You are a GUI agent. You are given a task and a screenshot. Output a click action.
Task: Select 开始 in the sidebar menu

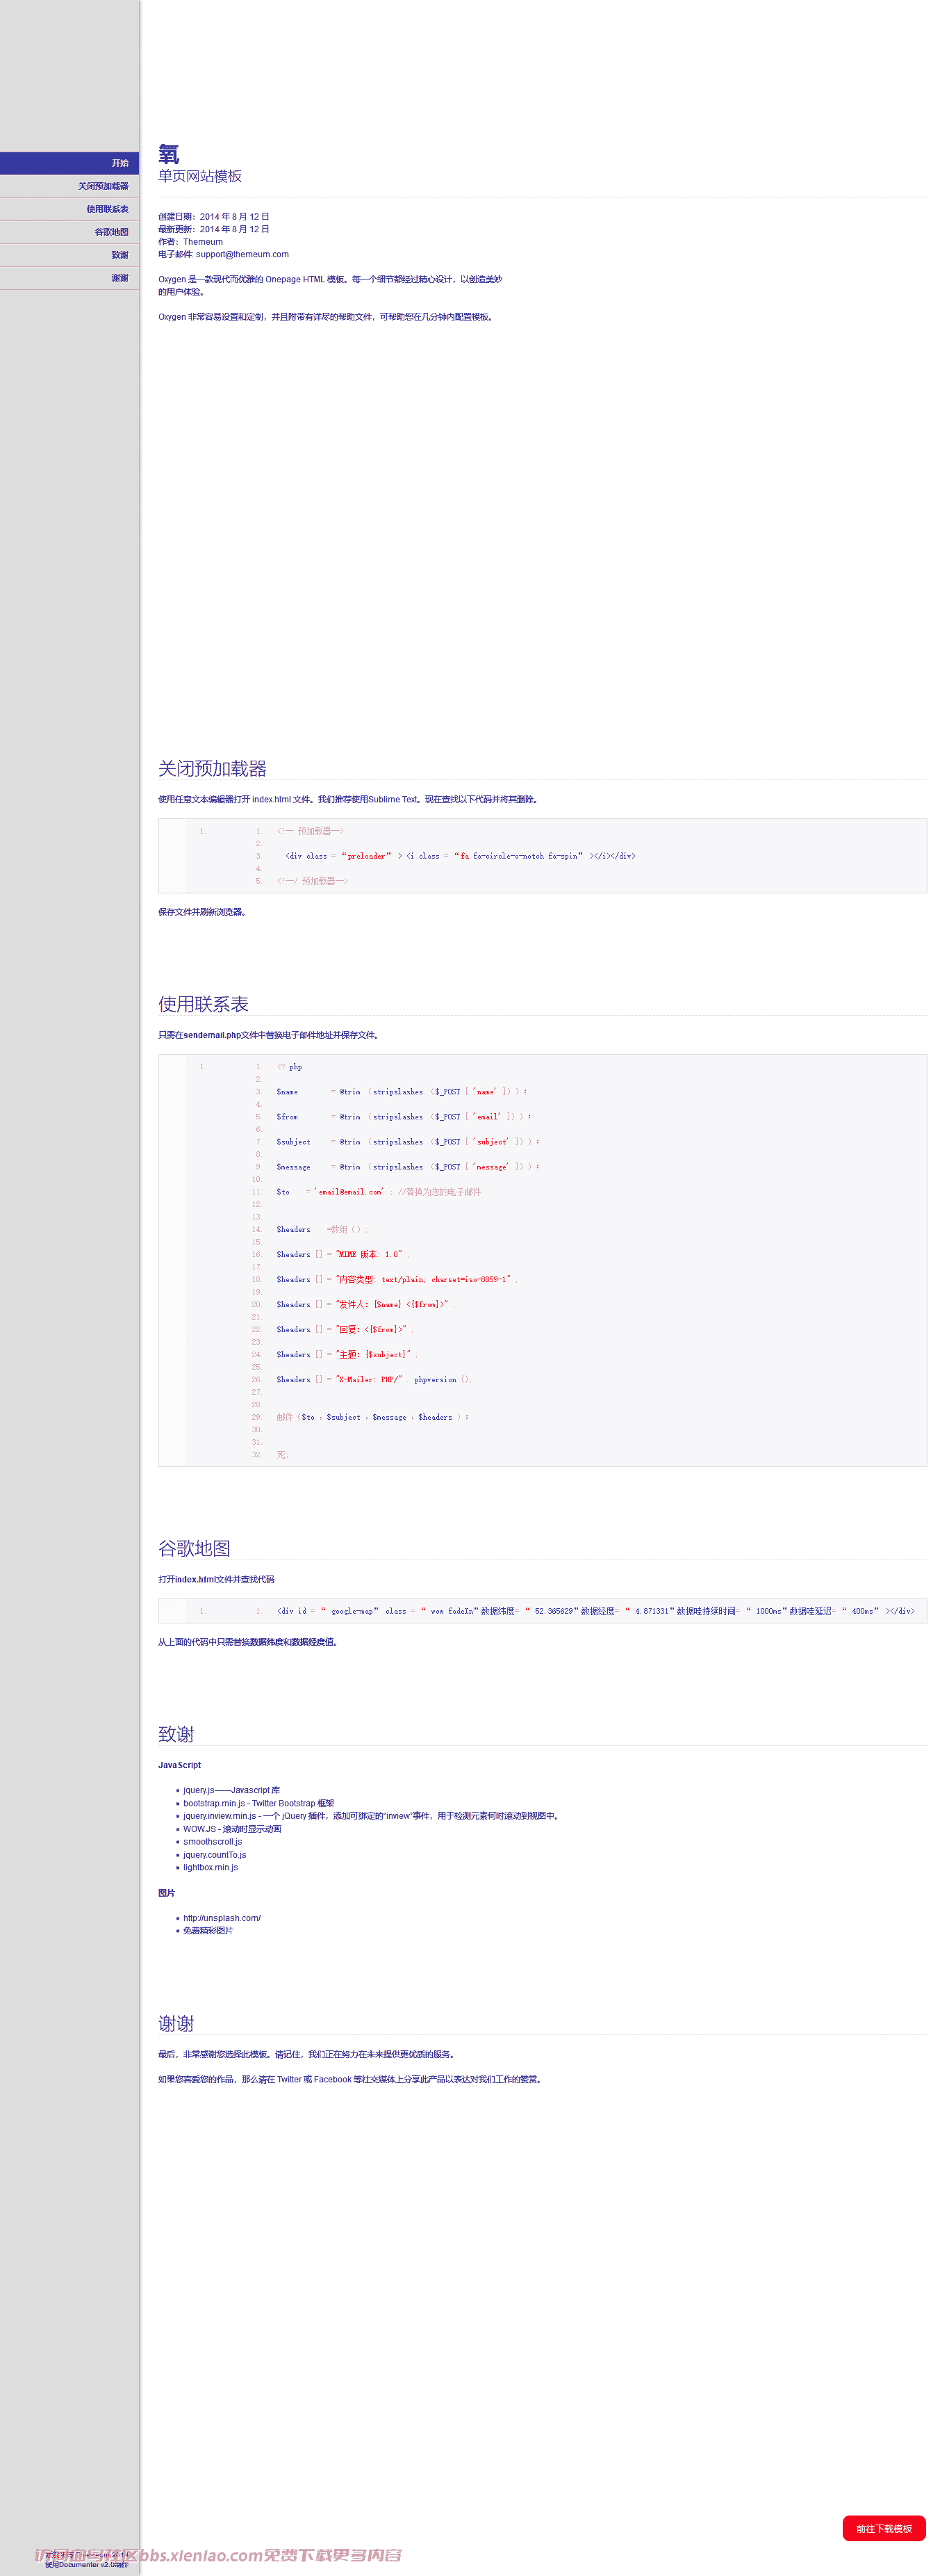tap(69, 163)
